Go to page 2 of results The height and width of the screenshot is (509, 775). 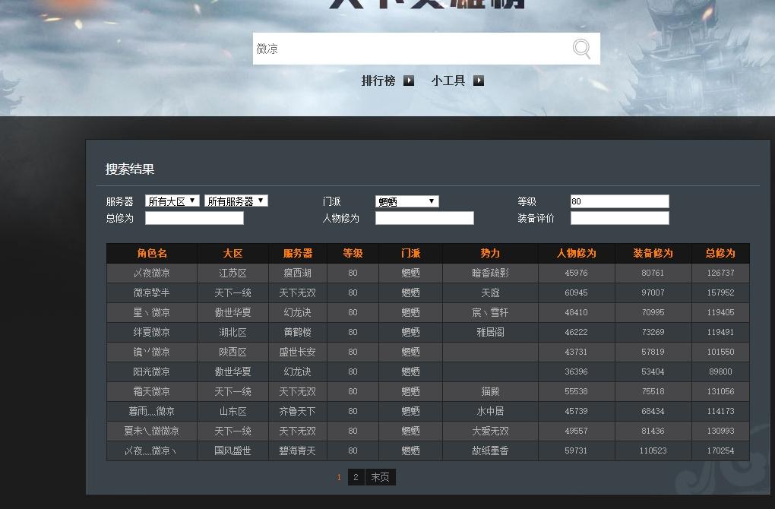click(x=356, y=477)
